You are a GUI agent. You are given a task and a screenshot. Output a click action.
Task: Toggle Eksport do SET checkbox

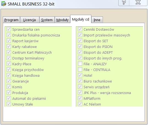point(80,41)
